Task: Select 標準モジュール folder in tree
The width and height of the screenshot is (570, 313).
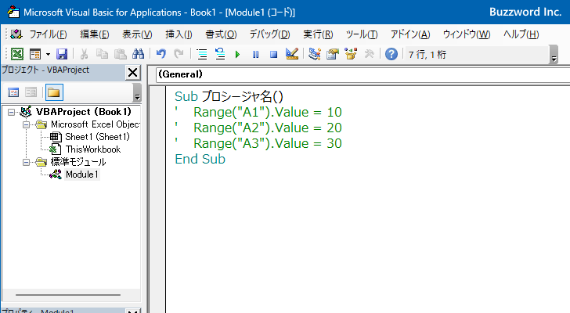Action: tap(78, 162)
